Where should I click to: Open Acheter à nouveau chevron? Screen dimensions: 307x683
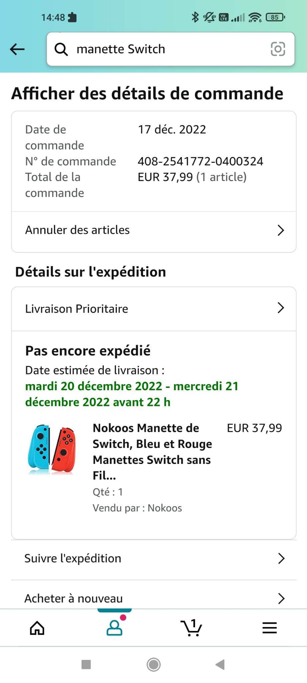pyautogui.click(x=281, y=599)
